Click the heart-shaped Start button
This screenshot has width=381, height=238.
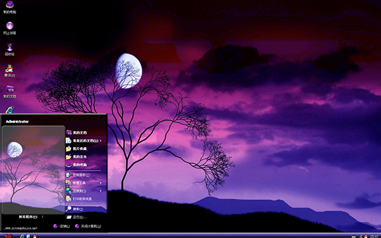[8, 236]
